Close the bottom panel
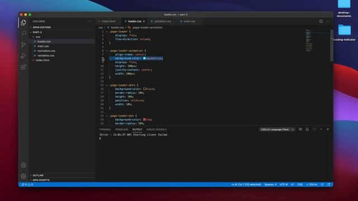This screenshot has width=358, height=201. 328,129
